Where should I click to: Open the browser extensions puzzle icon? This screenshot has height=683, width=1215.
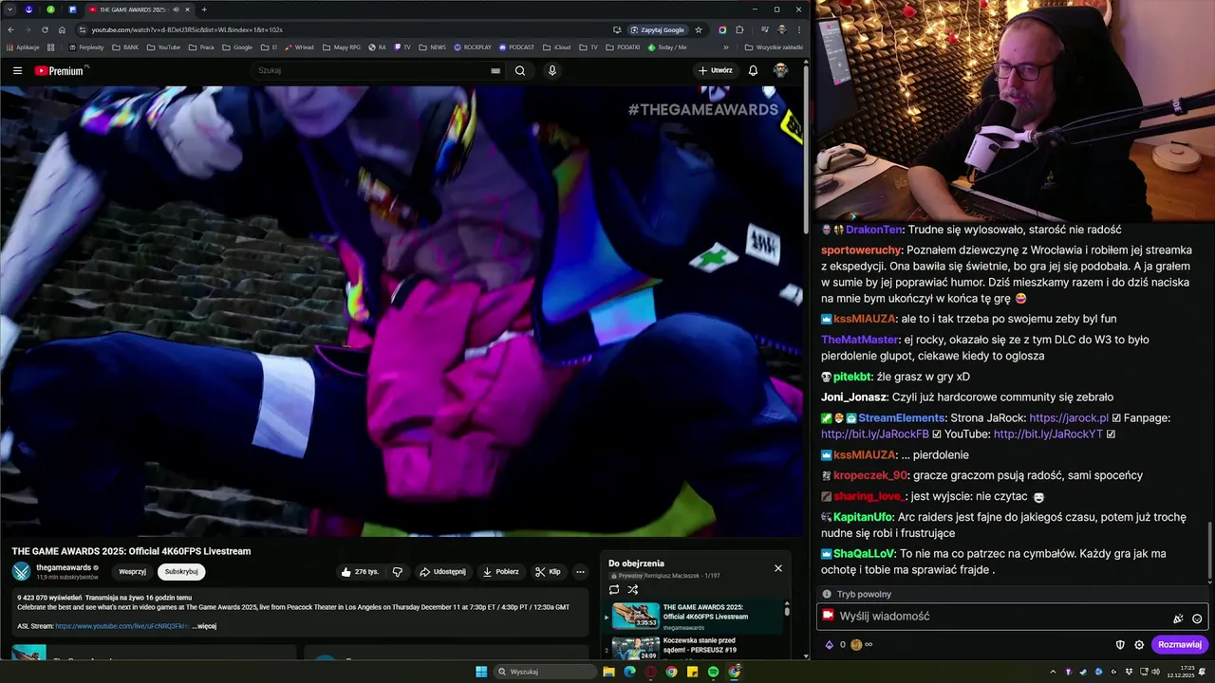739,29
